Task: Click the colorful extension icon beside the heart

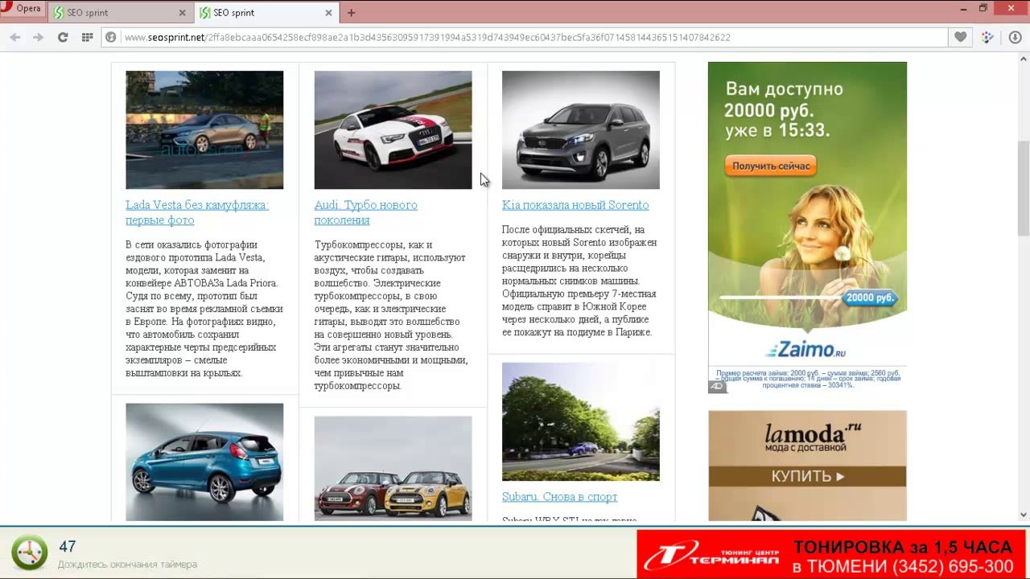Action: point(987,37)
